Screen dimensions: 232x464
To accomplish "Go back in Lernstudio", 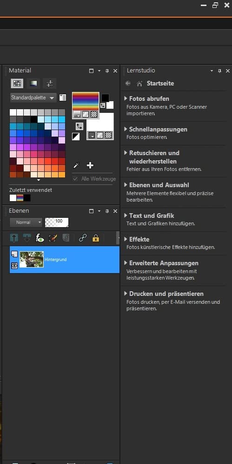I will tap(128, 84).
